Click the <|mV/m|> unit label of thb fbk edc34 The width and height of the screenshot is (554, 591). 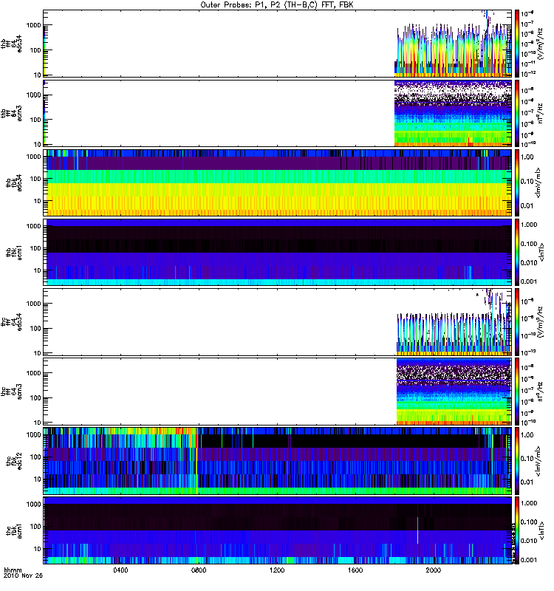click(x=538, y=182)
